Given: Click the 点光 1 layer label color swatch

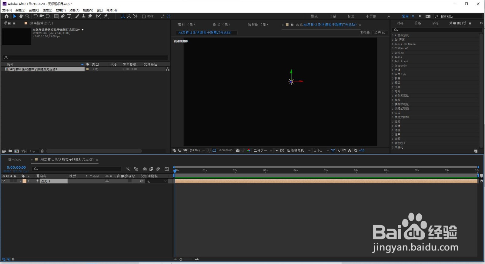Looking at the screenshot, I should (x=24, y=181).
